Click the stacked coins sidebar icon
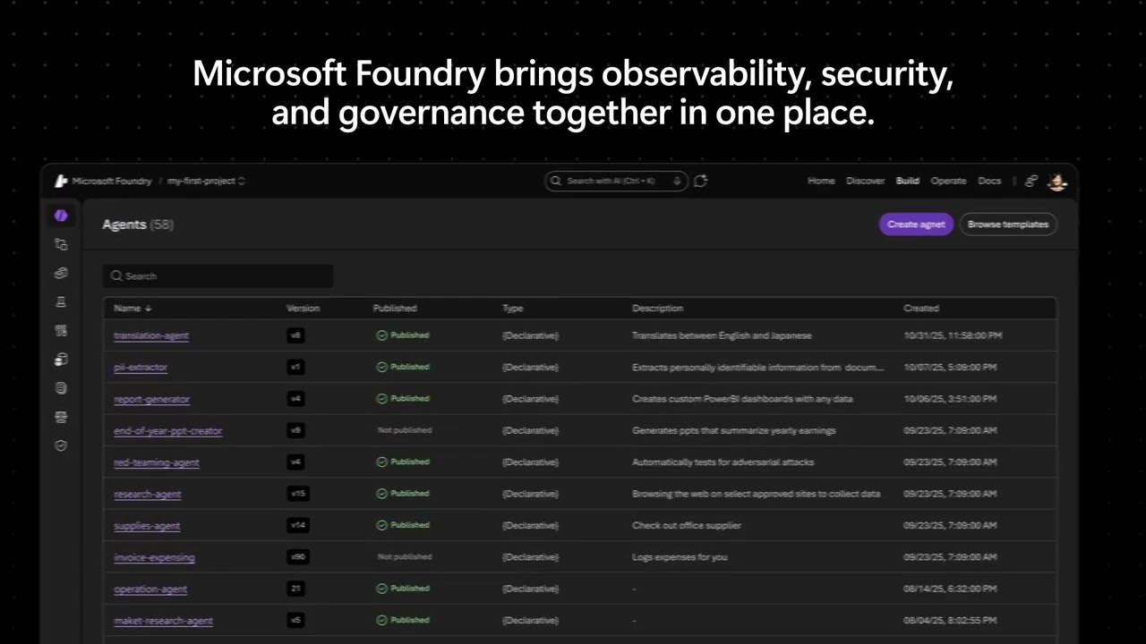Screen dimensions: 1146x644 61,273
